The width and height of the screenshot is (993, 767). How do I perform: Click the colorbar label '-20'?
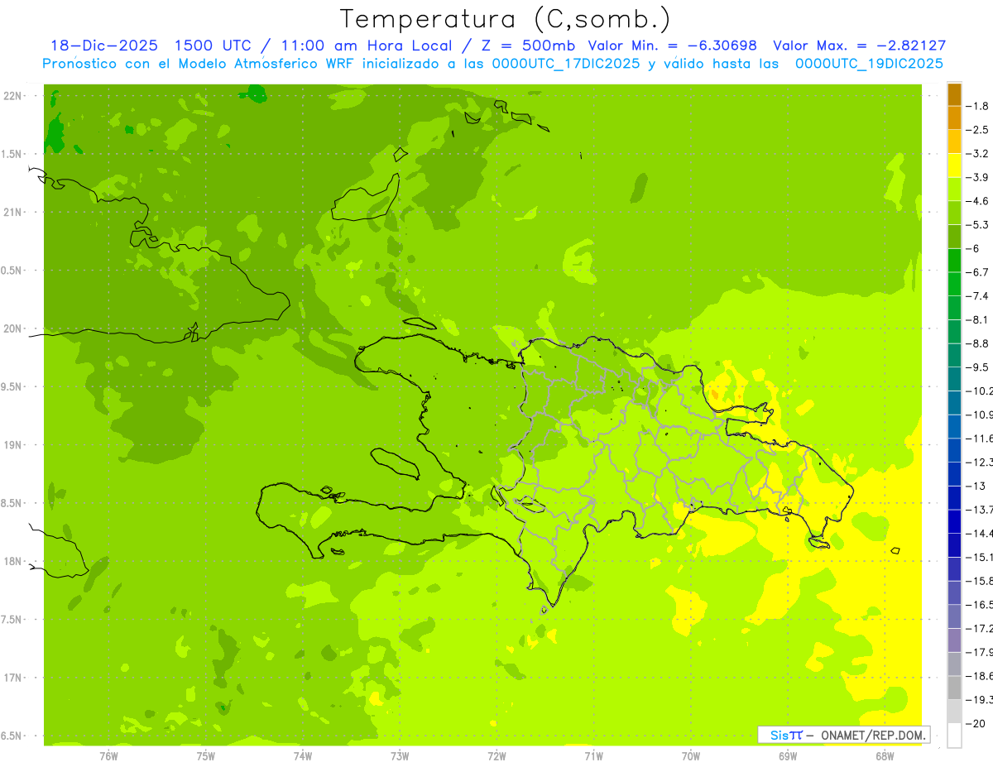pyautogui.click(x=975, y=724)
